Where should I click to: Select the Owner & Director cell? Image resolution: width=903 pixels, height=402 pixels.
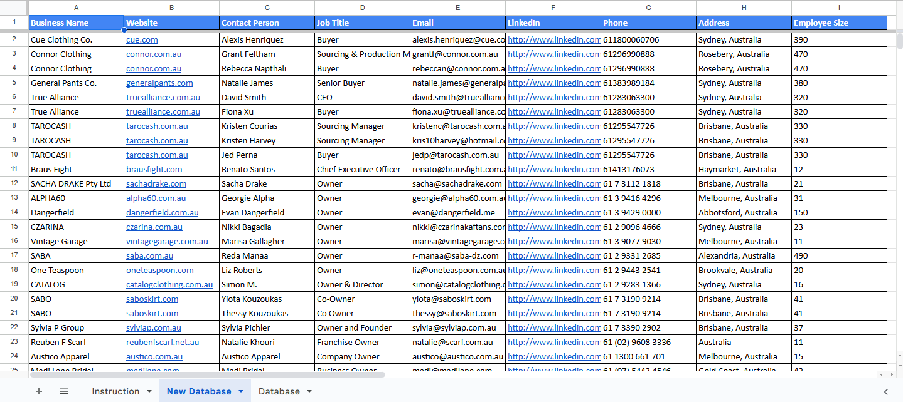point(363,284)
